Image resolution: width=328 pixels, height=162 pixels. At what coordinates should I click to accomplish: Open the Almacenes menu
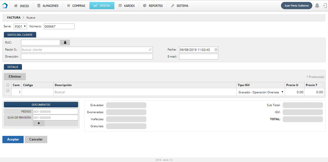(x=48, y=6)
